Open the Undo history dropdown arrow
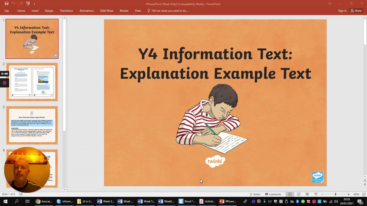The height and width of the screenshot is (206, 367). pos(17,4)
